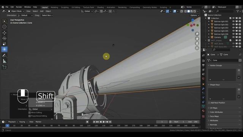Jump to the timeline end frame

coord(110,122)
